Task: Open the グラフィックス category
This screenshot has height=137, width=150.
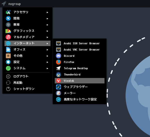Action: pos(27,31)
